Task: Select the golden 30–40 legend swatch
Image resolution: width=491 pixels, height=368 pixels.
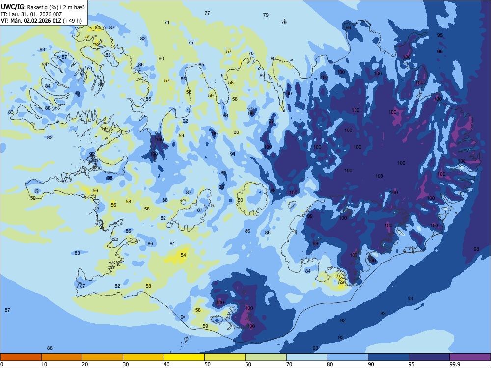Action: point(143,357)
